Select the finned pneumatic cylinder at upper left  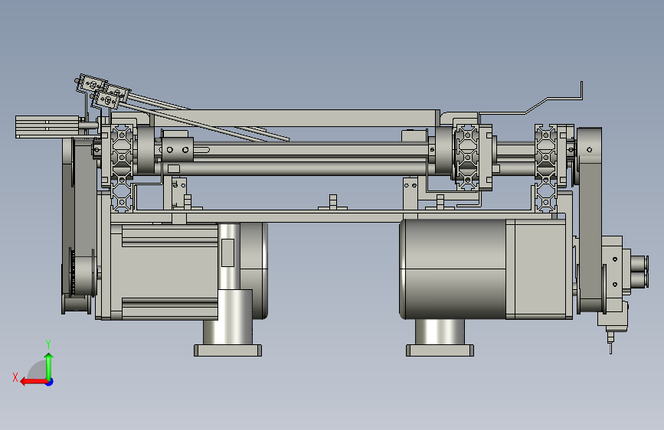pyautogui.click(x=47, y=126)
